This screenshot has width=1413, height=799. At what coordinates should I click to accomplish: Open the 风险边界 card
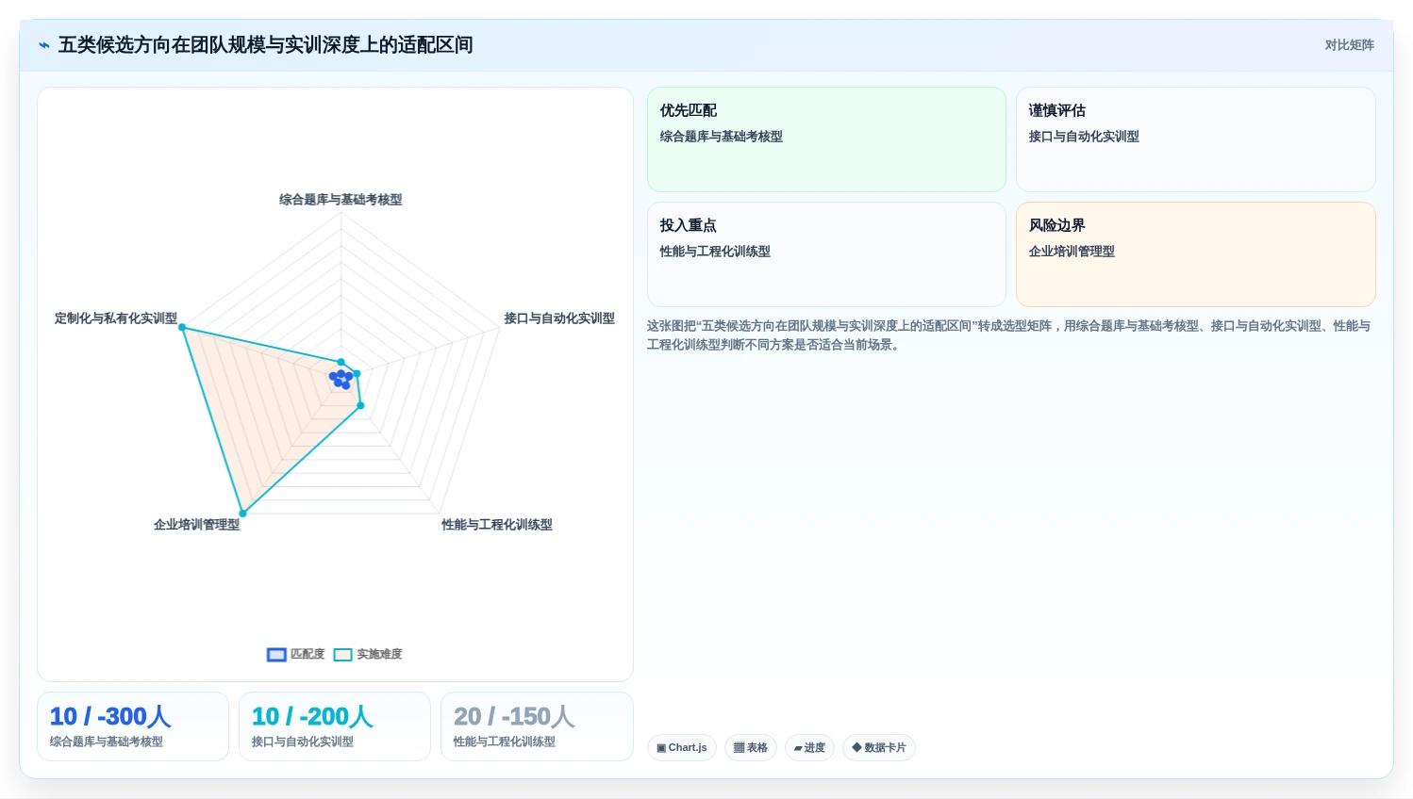[1195, 254]
